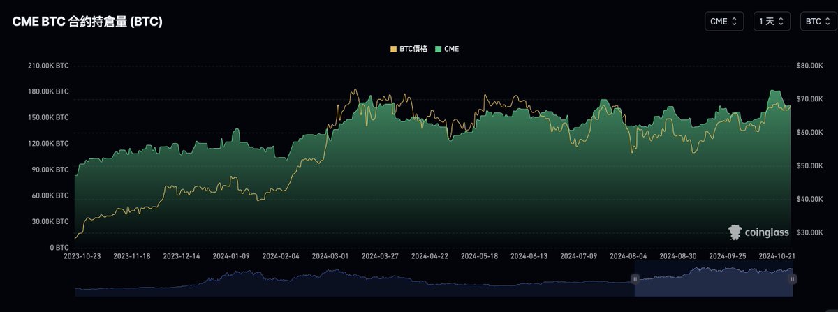Click the 2024-08-30 date label
Viewport: 838px width, 312px height.
click(x=678, y=256)
